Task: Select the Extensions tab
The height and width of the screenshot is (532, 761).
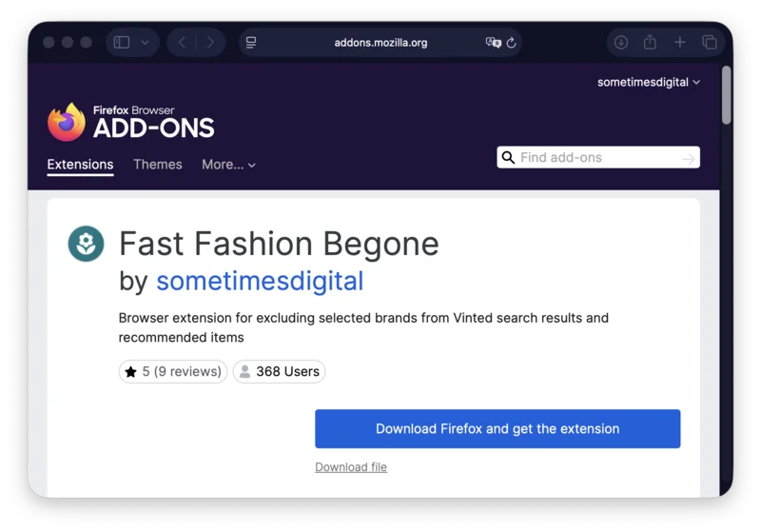Action: 80,165
